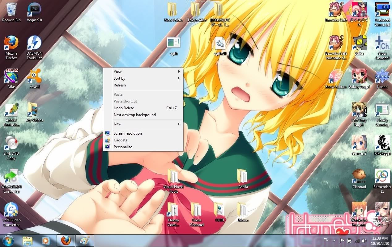Click the battery power tray icon
Screen dimensions: 392x247
pyautogui.click(x=350, y=241)
